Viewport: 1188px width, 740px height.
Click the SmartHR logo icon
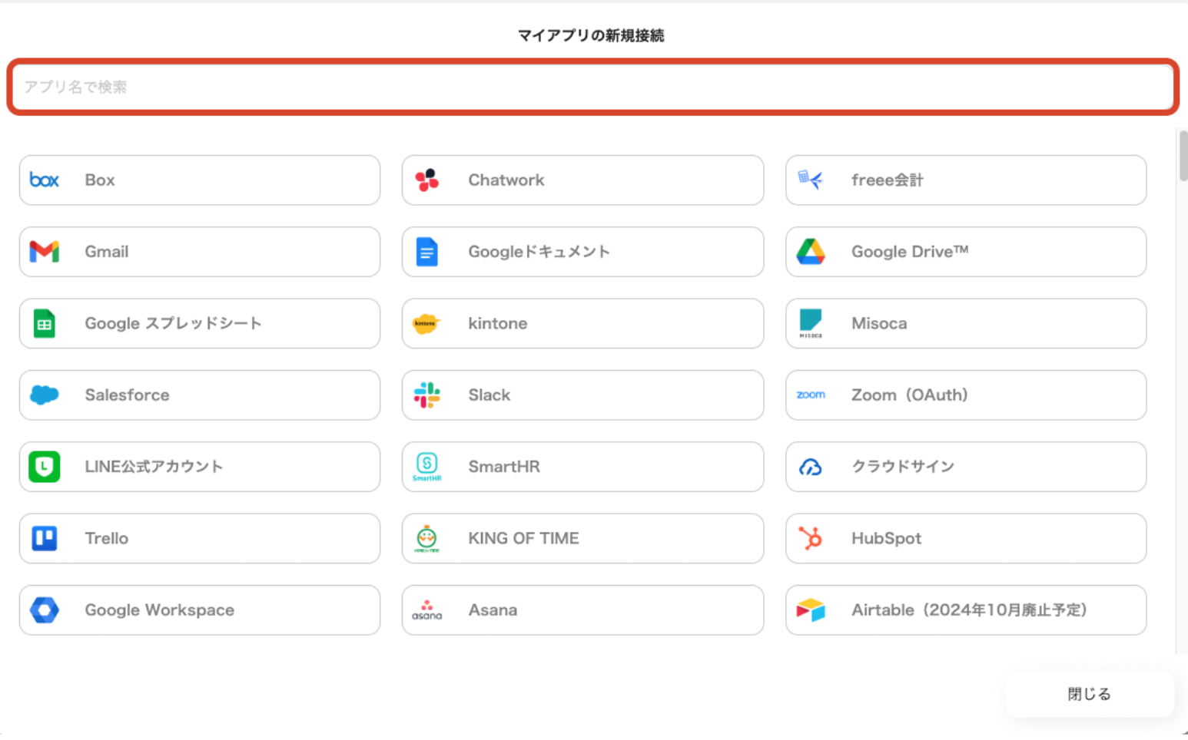427,467
